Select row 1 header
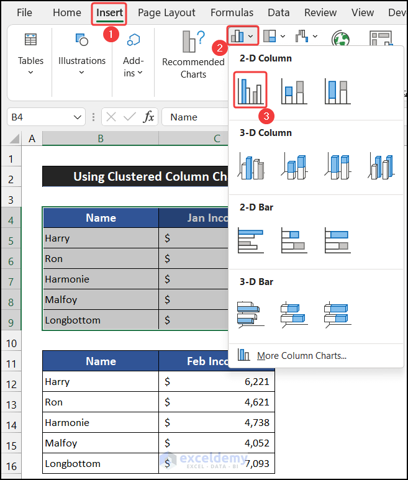This screenshot has width=408, height=480. click(11, 159)
